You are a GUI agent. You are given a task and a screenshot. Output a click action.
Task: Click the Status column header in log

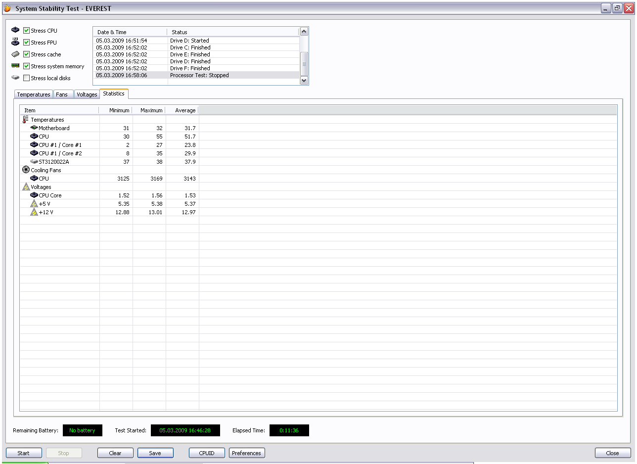point(233,32)
